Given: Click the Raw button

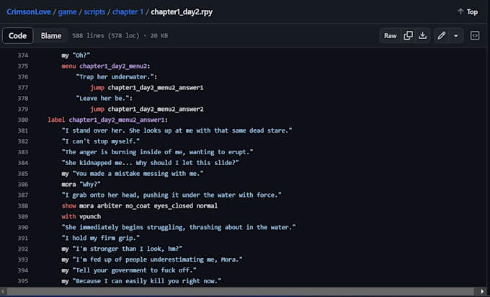Looking at the screenshot, I should pos(390,35).
